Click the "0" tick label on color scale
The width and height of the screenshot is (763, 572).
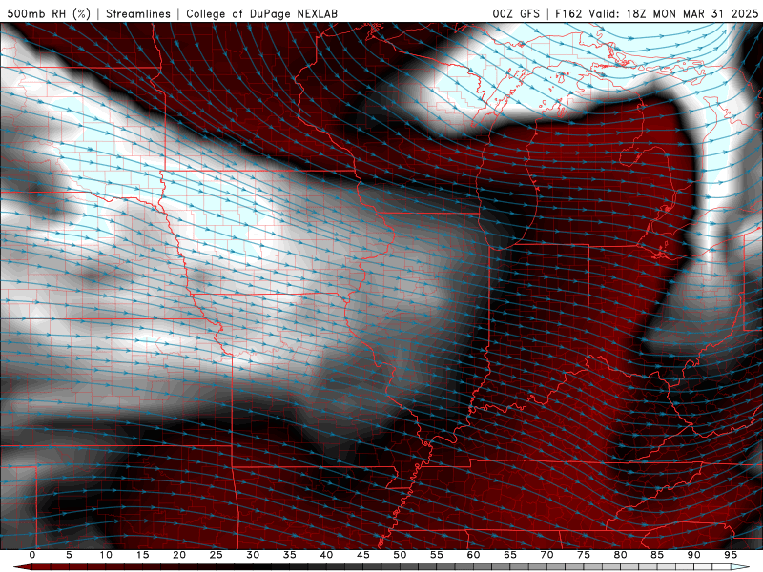pos(32,555)
